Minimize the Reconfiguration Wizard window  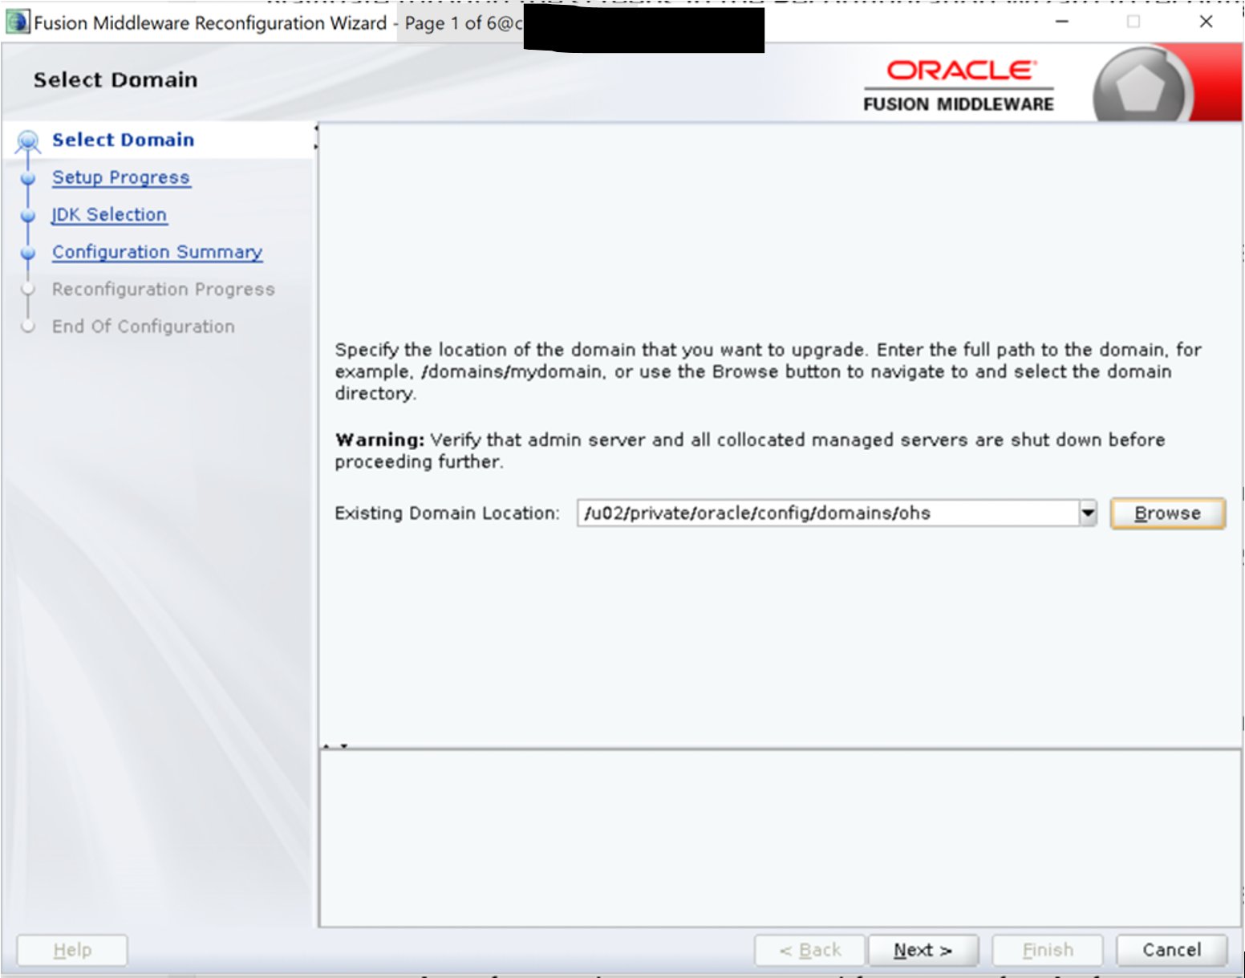tap(1062, 22)
